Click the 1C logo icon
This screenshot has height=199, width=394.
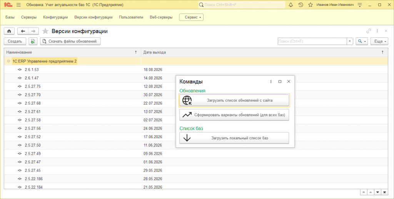[8, 5]
